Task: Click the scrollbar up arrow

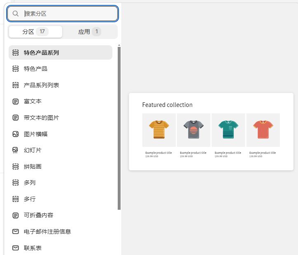Action: point(119,45)
